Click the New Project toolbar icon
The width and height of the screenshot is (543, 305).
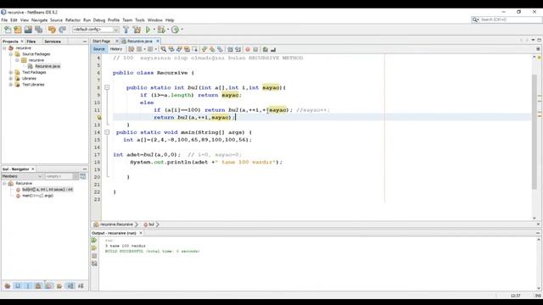[x=18, y=30]
